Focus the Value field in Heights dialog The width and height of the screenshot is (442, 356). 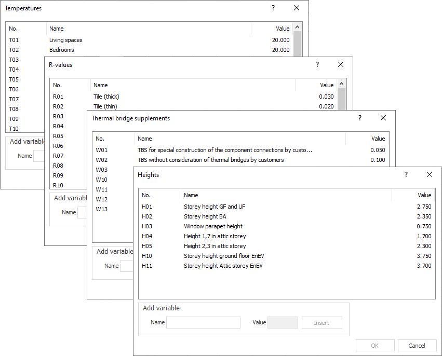pyautogui.click(x=283, y=322)
